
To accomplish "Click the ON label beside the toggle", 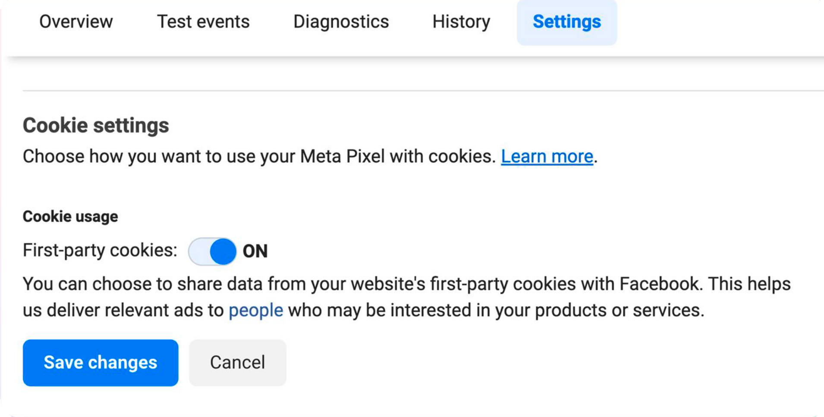I will pos(255,251).
